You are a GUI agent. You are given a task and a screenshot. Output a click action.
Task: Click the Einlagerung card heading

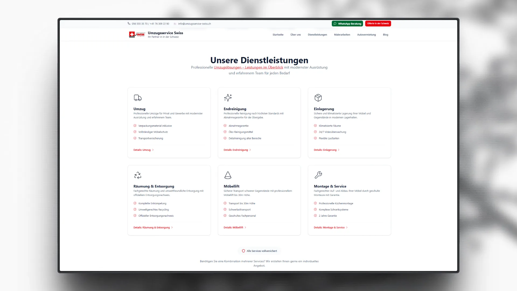point(324,109)
